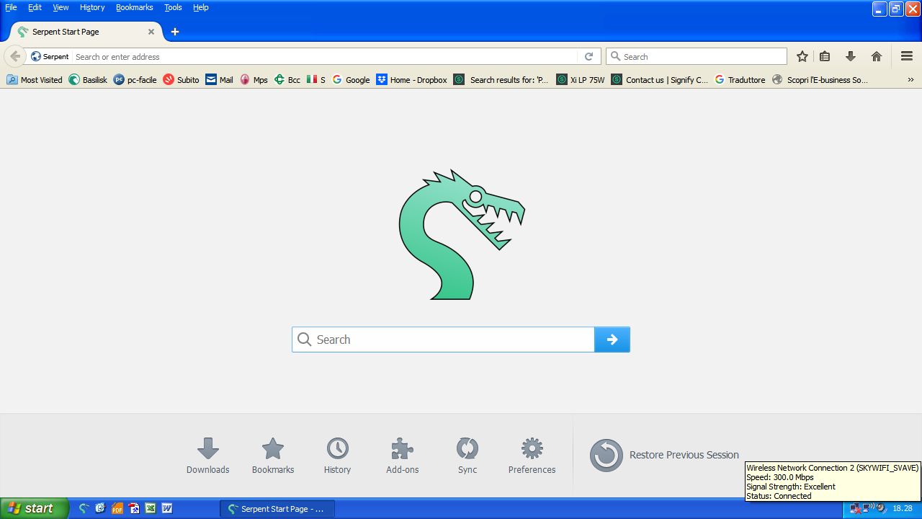
Task: Open the hamburger menu
Action: 907,56
